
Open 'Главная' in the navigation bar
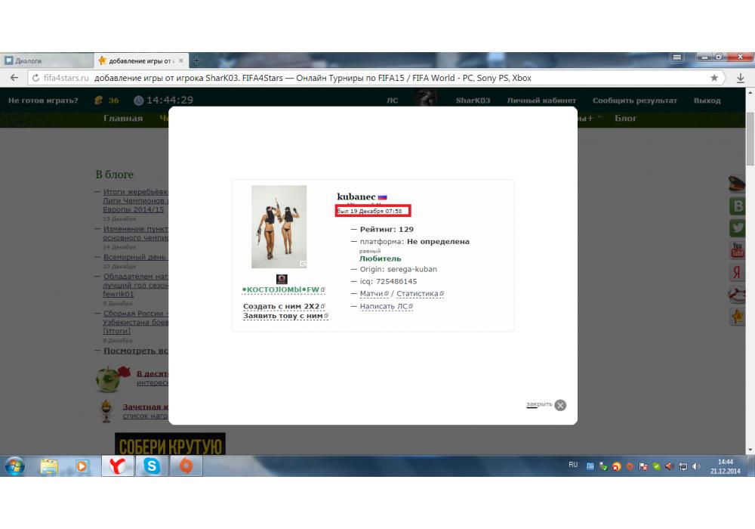(123, 119)
